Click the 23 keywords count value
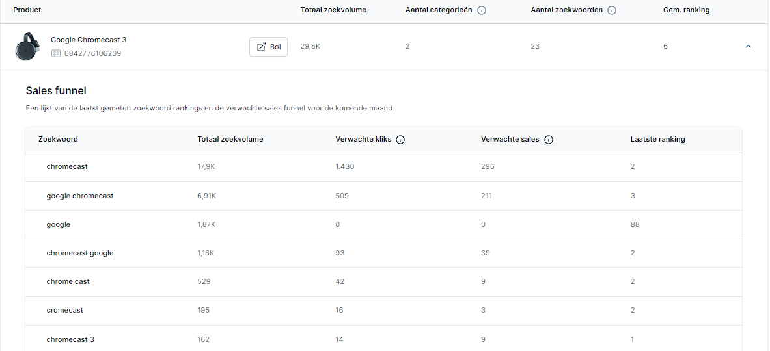 tap(535, 47)
